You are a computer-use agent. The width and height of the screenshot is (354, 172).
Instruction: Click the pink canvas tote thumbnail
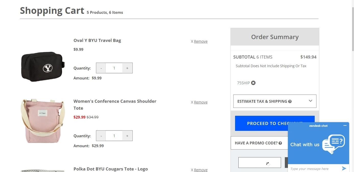point(42,121)
